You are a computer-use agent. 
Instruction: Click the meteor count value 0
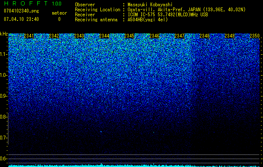pyautogui.click(x=59, y=19)
